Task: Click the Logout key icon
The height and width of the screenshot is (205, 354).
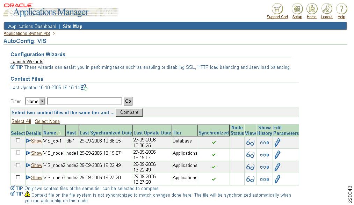Action: point(327,9)
